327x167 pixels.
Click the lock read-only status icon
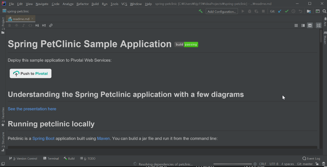point(317,164)
